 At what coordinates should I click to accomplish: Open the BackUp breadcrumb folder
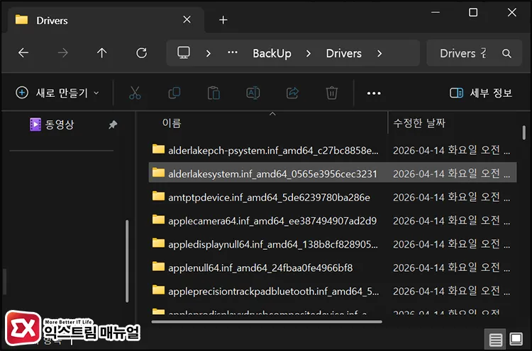click(272, 53)
